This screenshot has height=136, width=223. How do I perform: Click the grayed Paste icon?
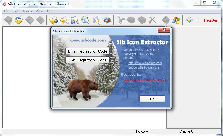142,20
